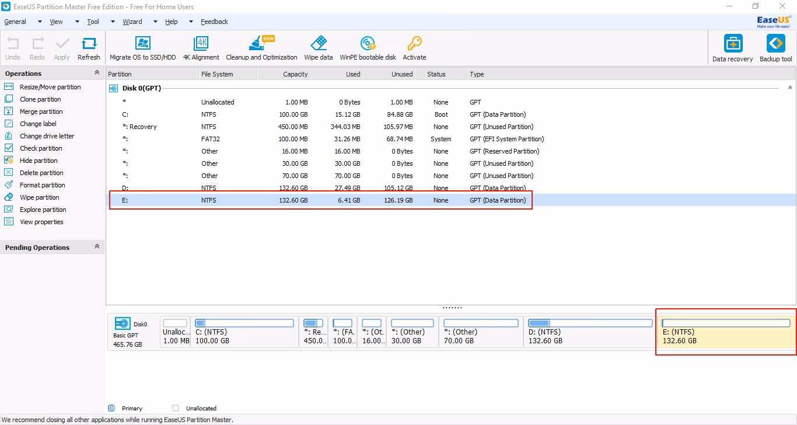Image resolution: width=797 pixels, height=425 pixels.
Task: Select the 70.00 GB Other partition row
Action: (451, 176)
